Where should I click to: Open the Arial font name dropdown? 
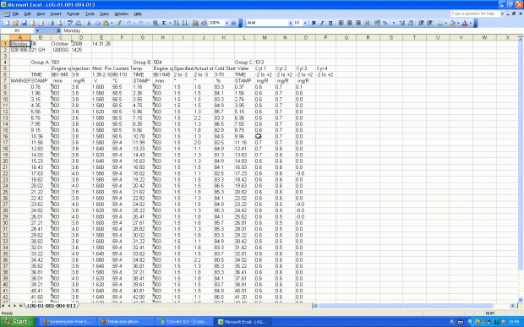(x=290, y=23)
